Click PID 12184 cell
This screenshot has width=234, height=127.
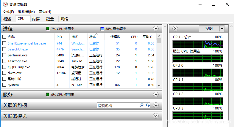click(61, 73)
